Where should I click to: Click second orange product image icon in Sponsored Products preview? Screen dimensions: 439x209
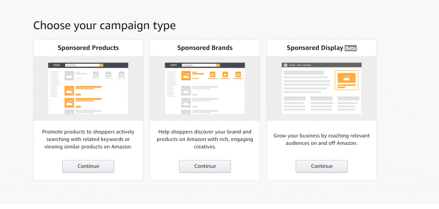69,103
